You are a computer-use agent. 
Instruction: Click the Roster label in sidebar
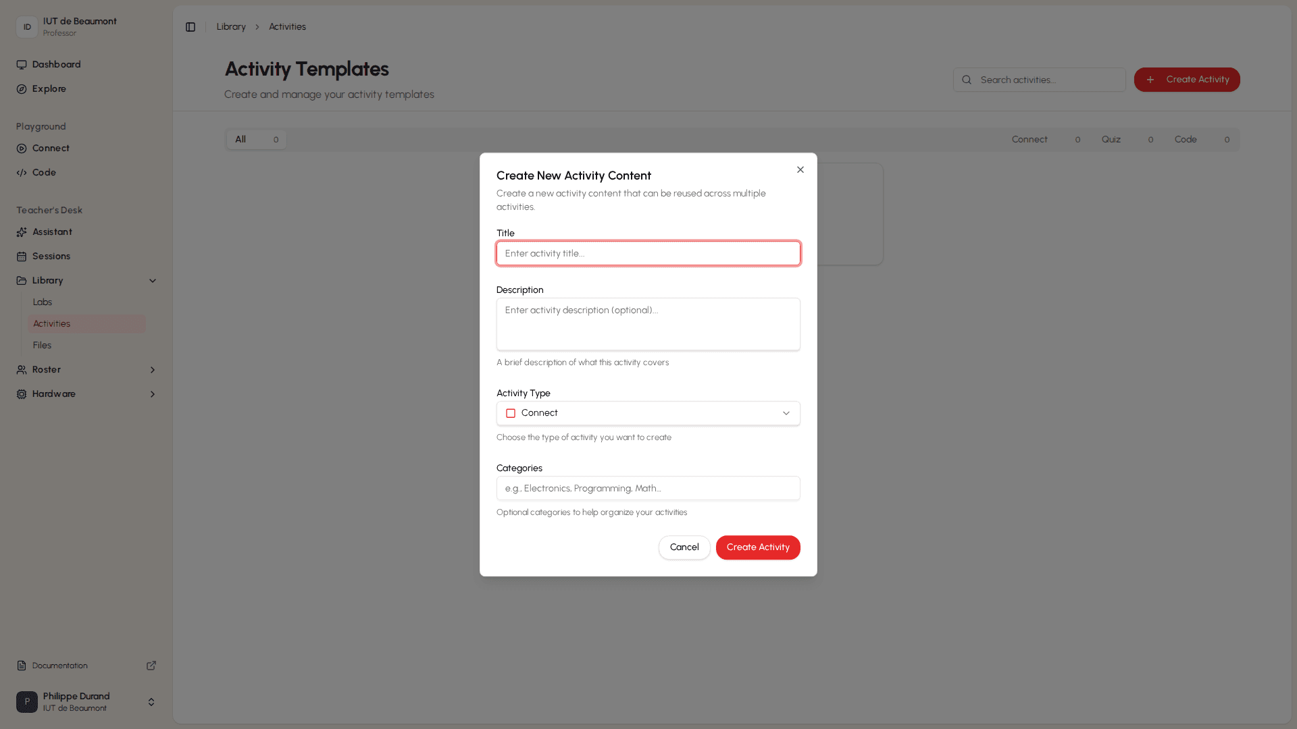(x=47, y=370)
